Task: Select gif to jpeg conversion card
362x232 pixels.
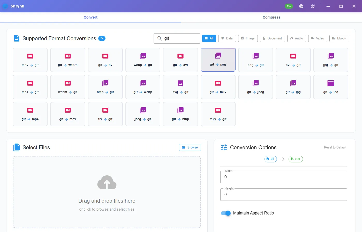Action: coord(256,87)
